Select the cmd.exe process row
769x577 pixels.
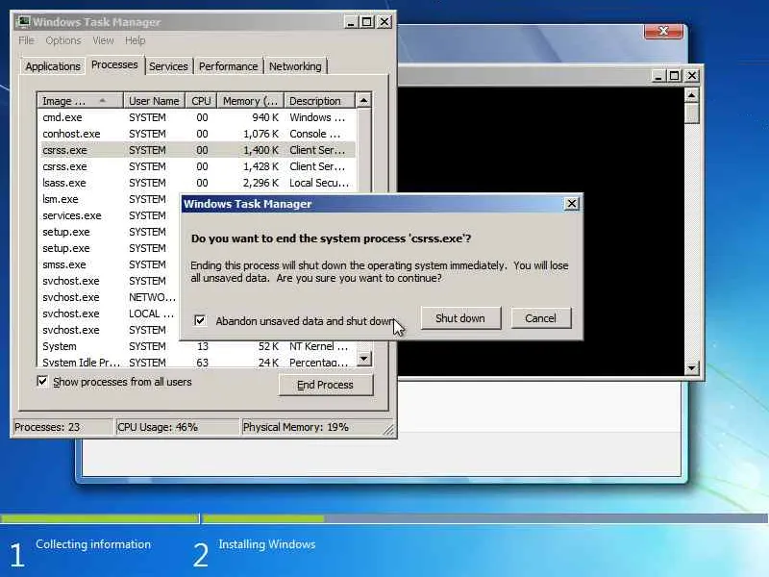(197, 117)
